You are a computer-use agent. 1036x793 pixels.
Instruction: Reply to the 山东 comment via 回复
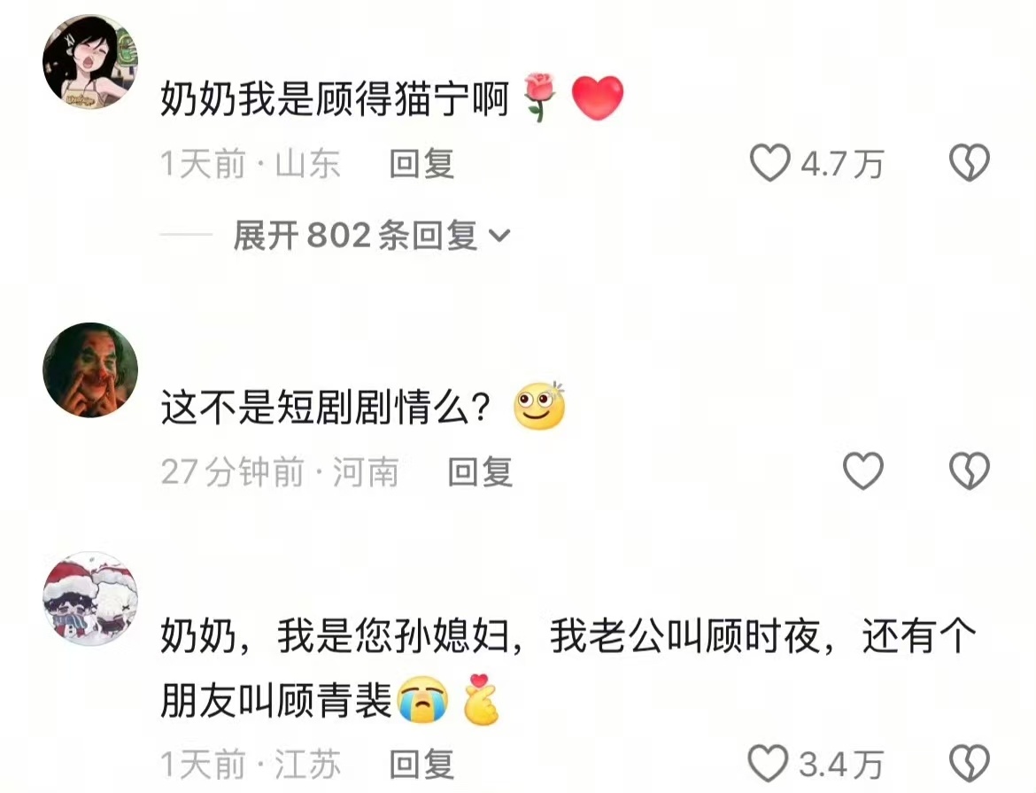coord(421,163)
